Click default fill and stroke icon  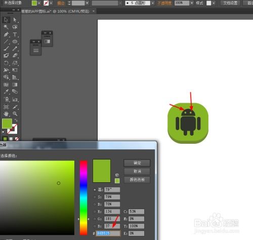(4, 132)
